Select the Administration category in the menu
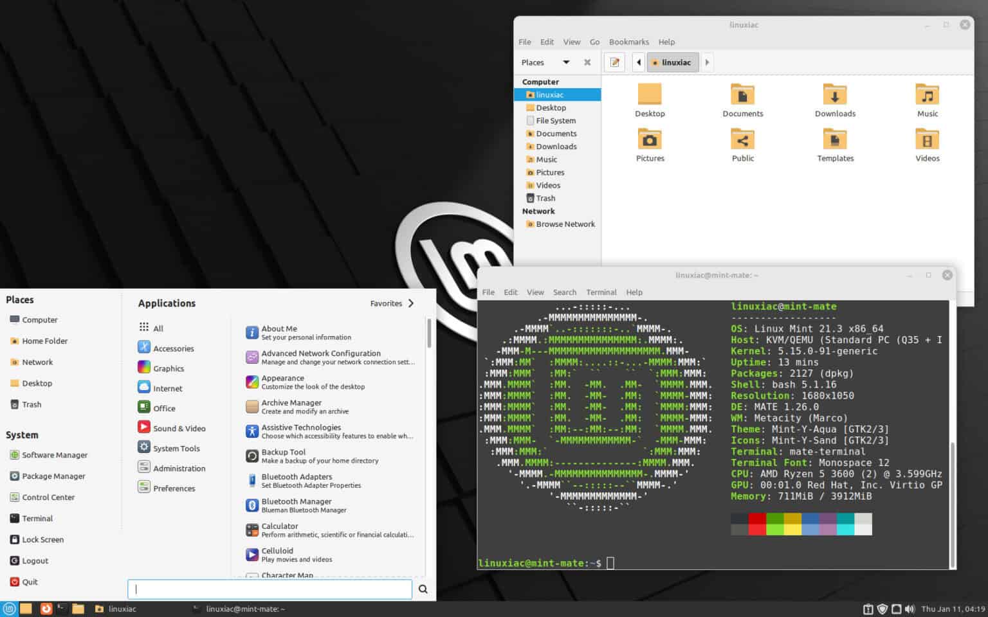 [x=179, y=468]
